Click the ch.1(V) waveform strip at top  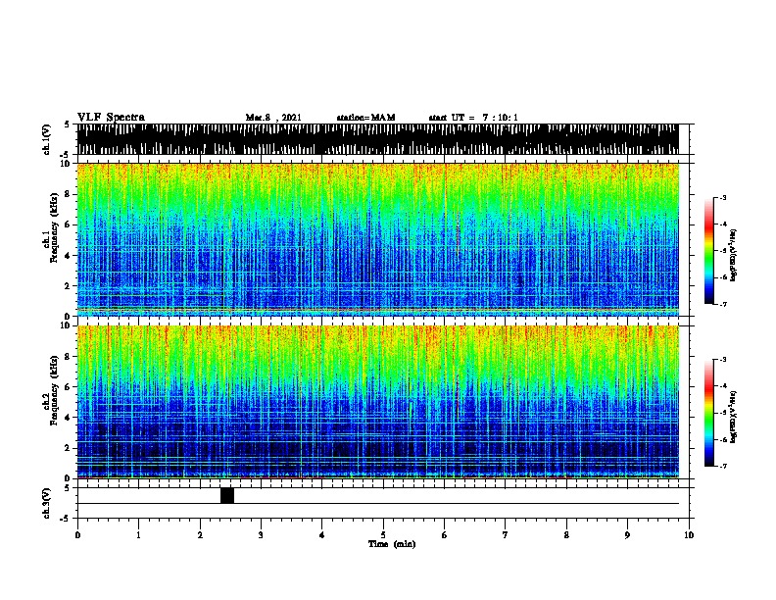point(378,139)
